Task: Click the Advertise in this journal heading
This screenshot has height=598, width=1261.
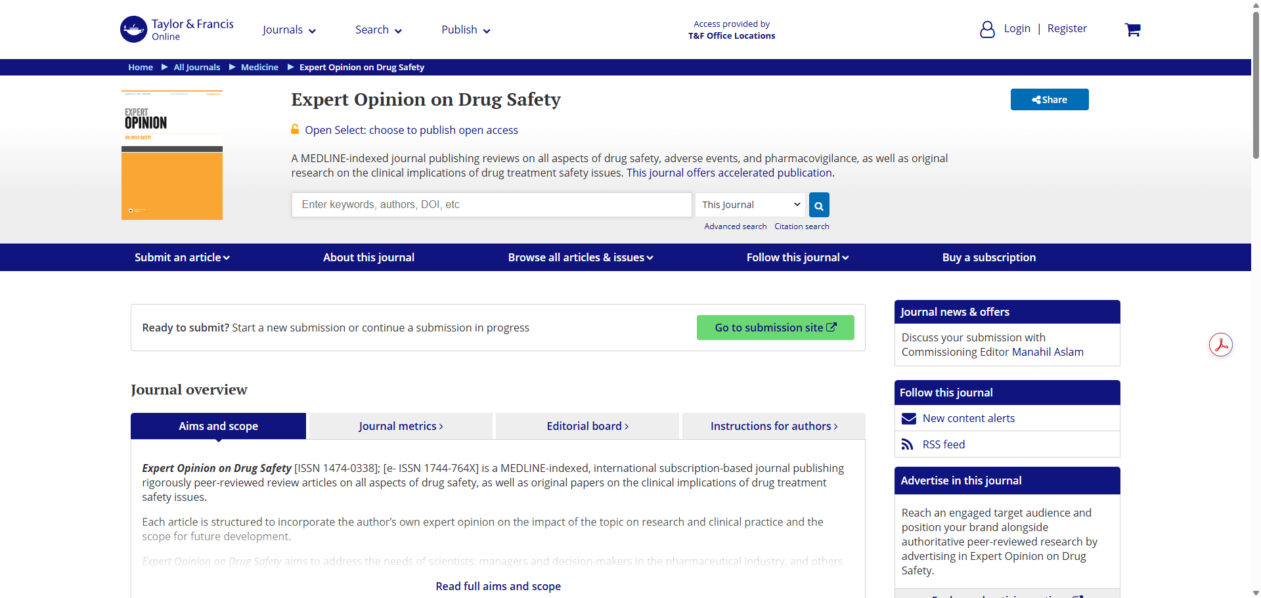Action: [x=961, y=481]
